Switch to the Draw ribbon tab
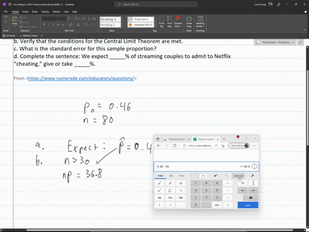Viewport: 309px width, 232px height. point(35,12)
